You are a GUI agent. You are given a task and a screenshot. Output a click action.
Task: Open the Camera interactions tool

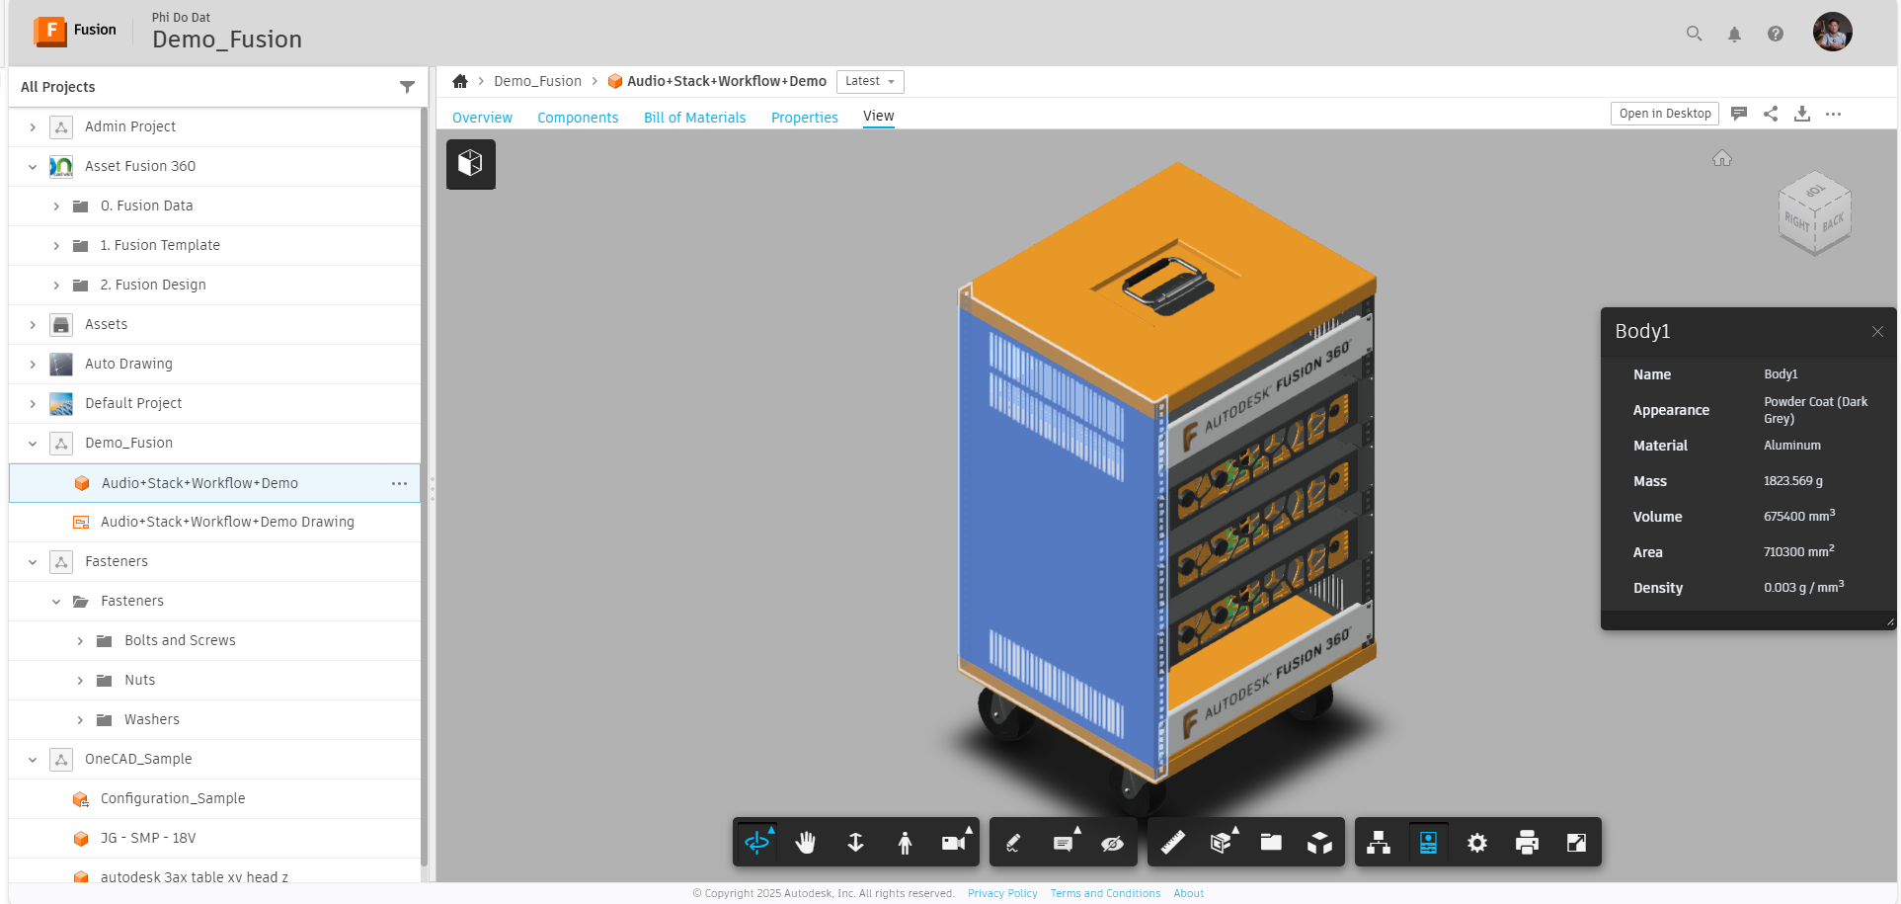[954, 843]
